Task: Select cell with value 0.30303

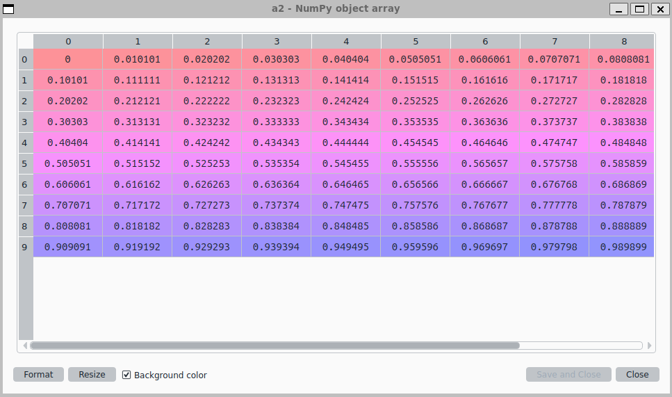Action: tap(68, 122)
